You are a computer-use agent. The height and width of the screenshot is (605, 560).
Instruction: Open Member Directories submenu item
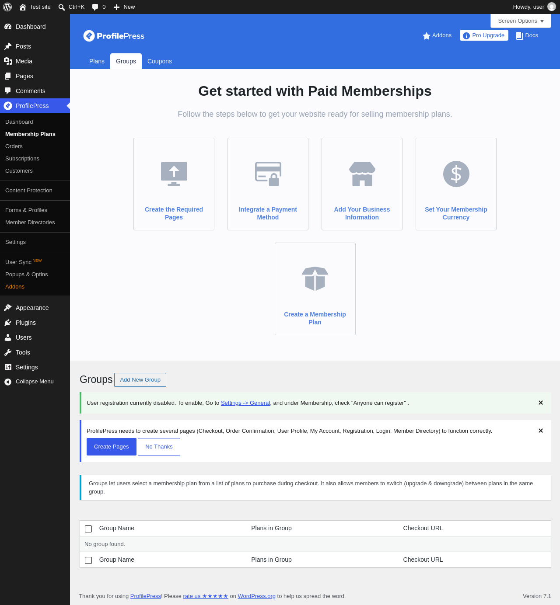tap(30, 223)
